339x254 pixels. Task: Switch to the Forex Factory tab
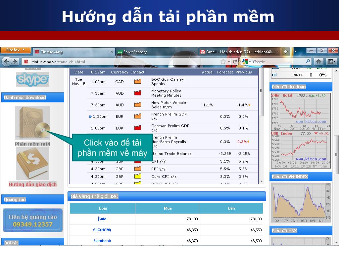tap(156, 52)
